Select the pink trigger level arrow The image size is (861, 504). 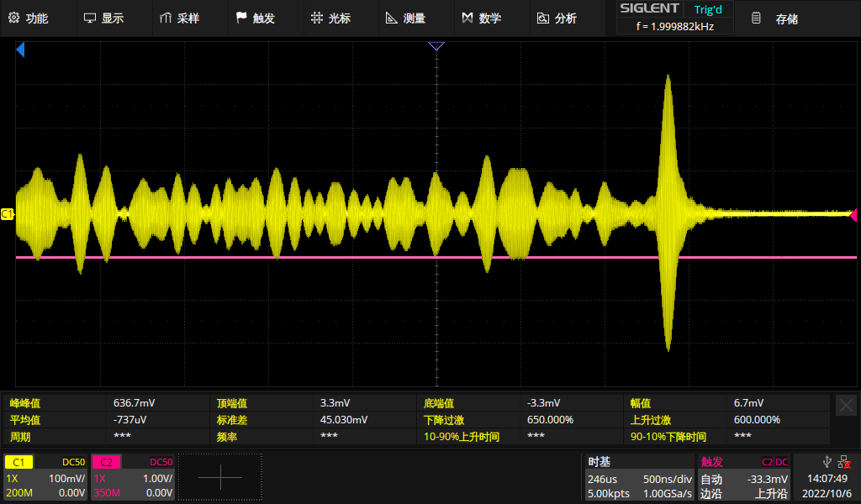[854, 214]
